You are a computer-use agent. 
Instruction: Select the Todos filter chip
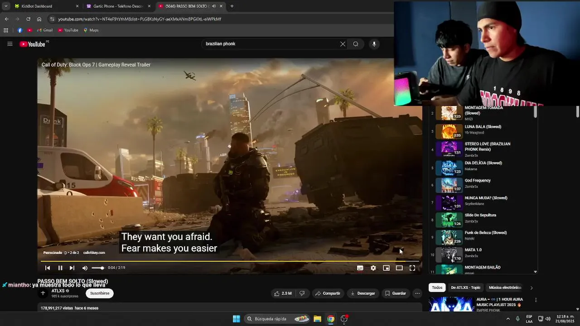(x=437, y=288)
